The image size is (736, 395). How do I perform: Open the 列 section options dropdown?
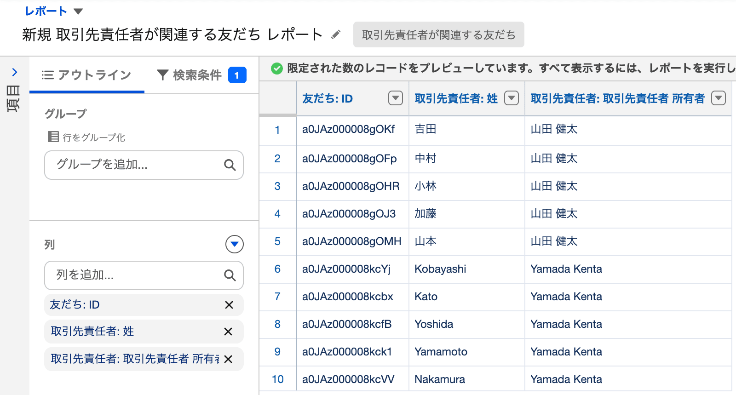pyautogui.click(x=235, y=244)
